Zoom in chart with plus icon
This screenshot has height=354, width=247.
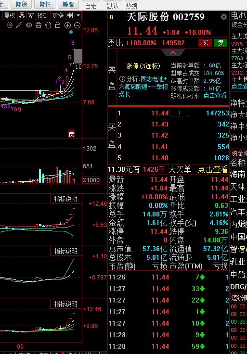[x=67, y=25]
